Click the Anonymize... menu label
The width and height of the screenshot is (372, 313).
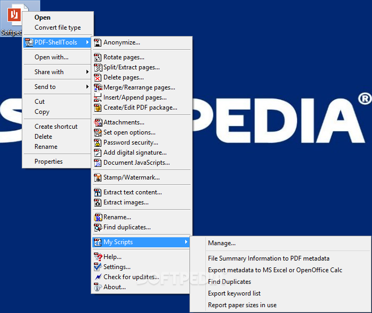point(122,42)
